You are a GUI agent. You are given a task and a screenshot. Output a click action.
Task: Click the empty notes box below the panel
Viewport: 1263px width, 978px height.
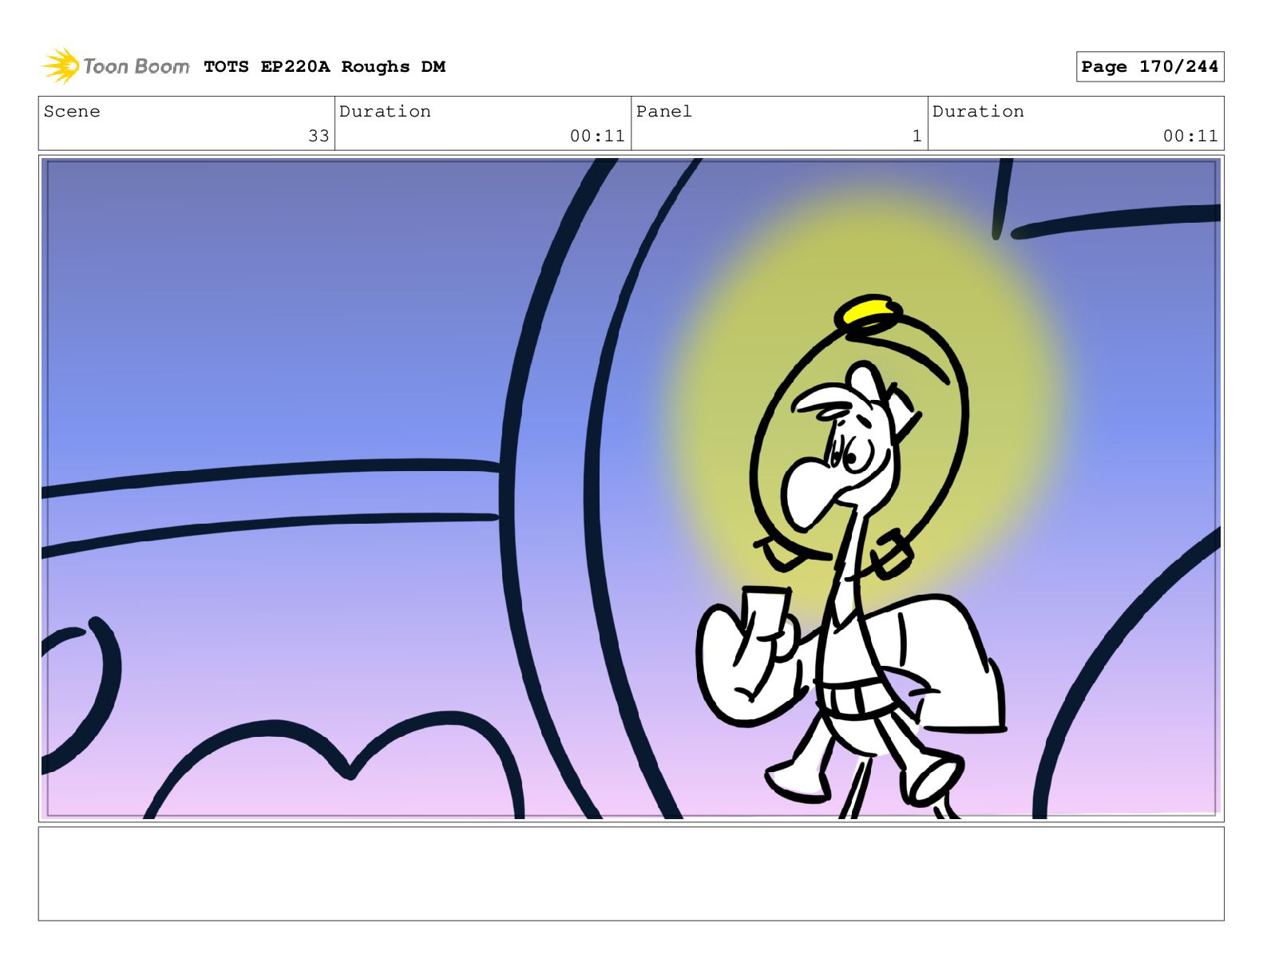[x=631, y=873]
